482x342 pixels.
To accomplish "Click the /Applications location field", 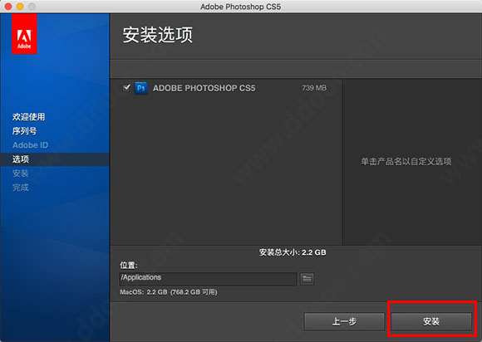I will coord(208,279).
